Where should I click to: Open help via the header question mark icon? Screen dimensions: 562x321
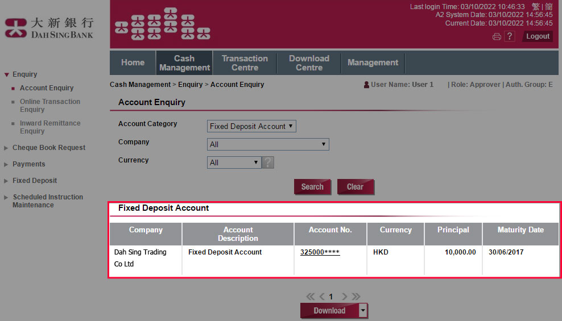[509, 36]
